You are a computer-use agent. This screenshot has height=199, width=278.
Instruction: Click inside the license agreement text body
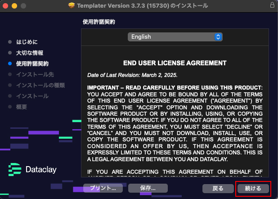click(175, 117)
